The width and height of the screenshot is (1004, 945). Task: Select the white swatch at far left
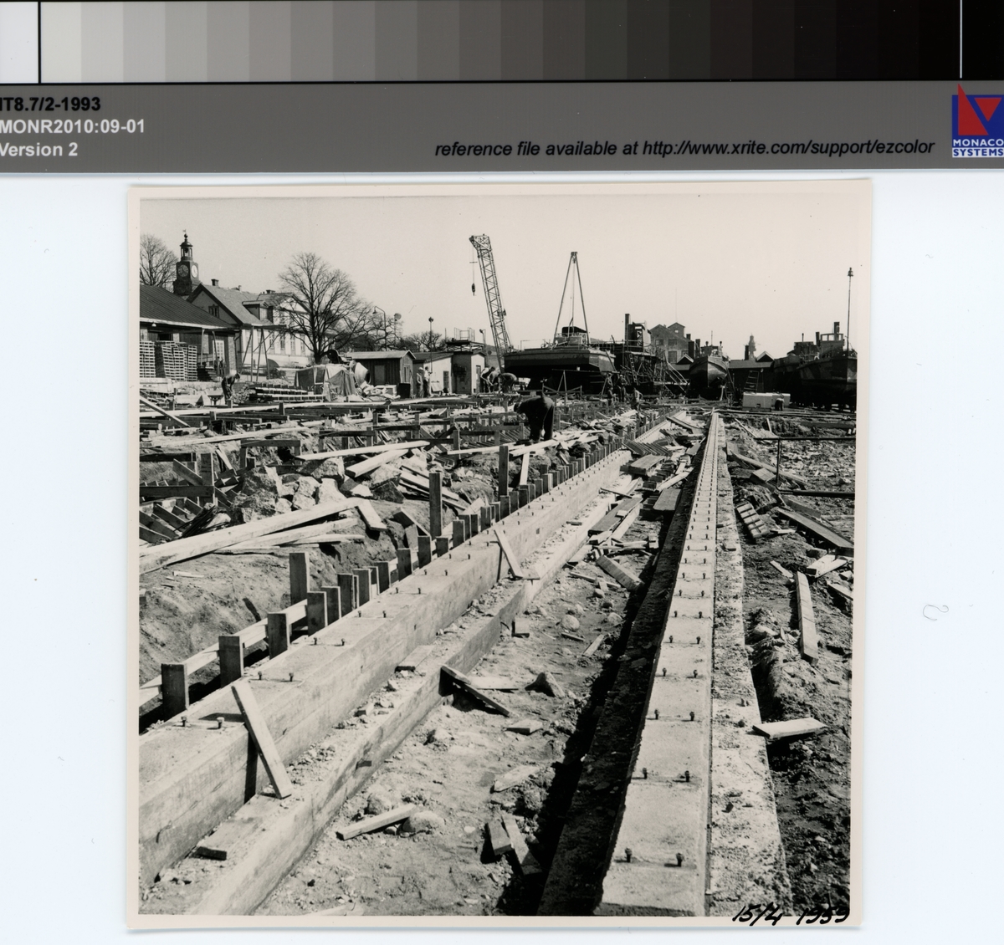pyautogui.click(x=18, y=40)
